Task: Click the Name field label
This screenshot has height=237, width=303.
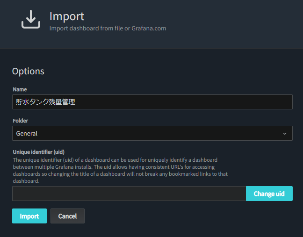Action: coord(20,89)
